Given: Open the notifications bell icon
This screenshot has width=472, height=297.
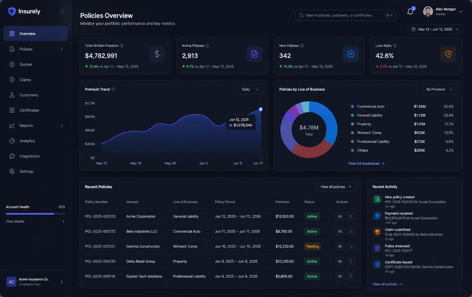Looking at the screenshot, I should coord(410,12).
